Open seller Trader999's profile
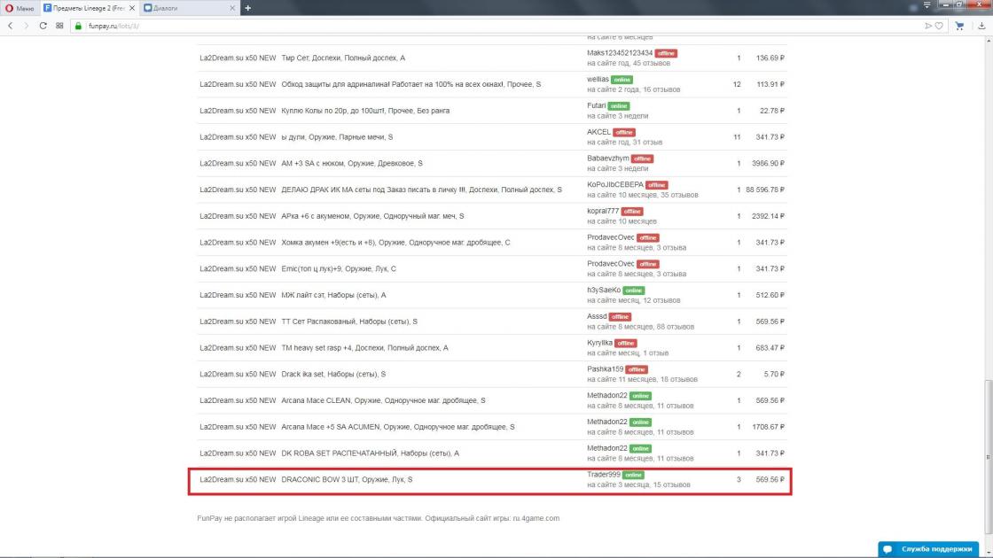 [603, 475]
